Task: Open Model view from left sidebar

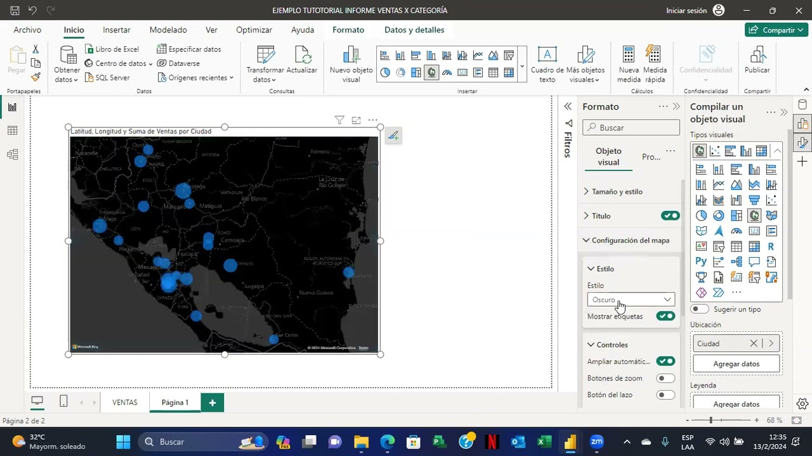Action: click(x=12, y=155)
